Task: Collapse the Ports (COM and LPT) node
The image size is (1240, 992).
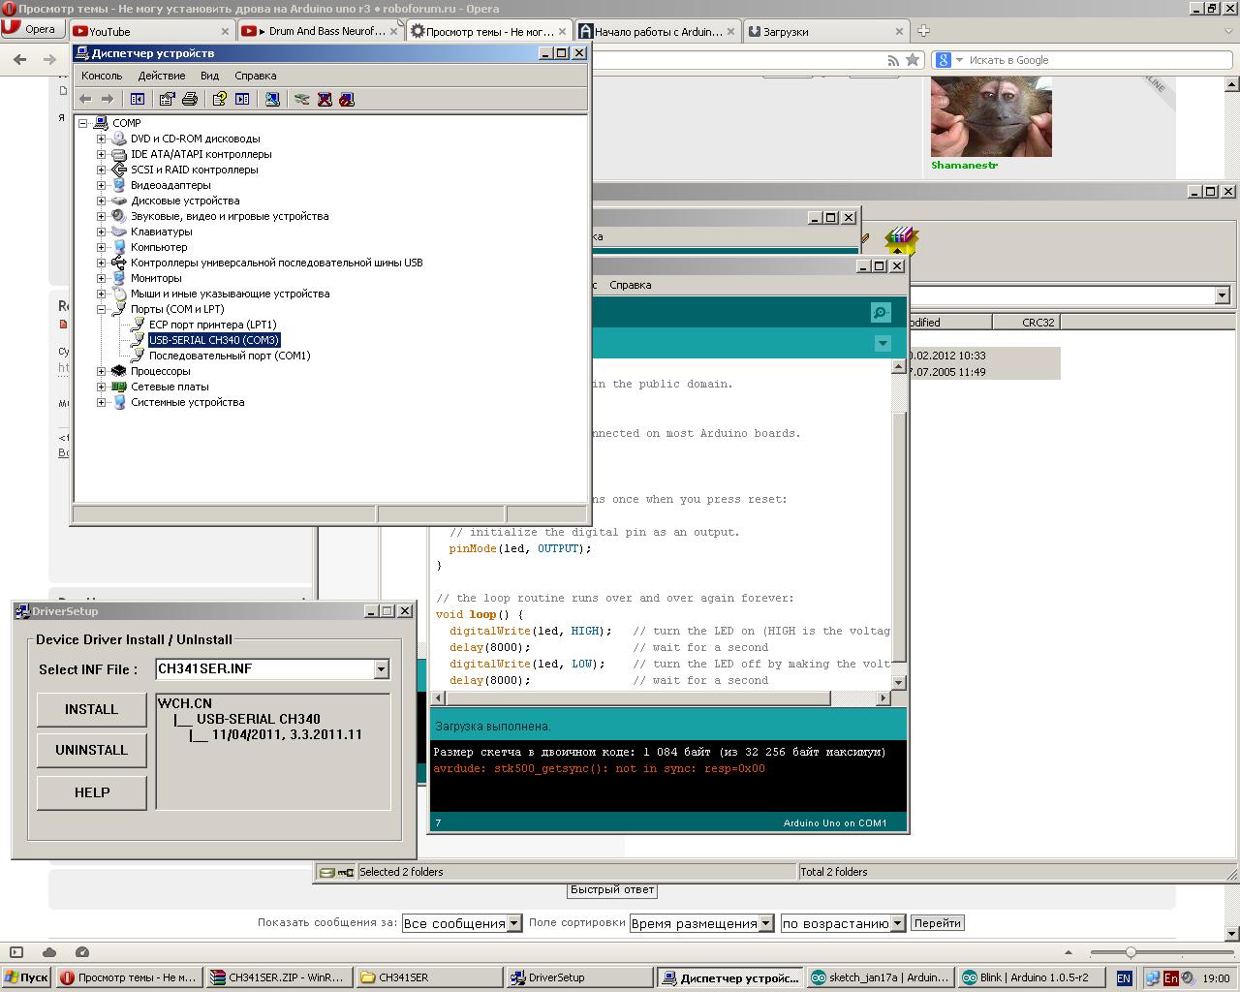Action: coord(101,309)
